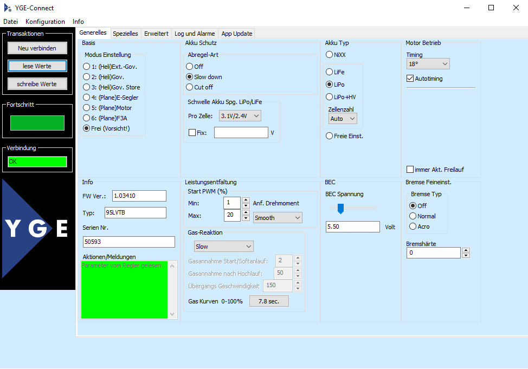
Task: Click the Serien Nr. field 50593
Action: (x=129, y=242)
